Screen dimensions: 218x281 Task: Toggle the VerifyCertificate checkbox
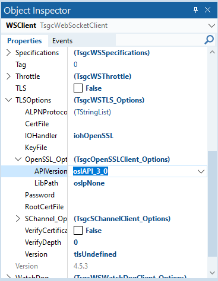click(78, 231)
